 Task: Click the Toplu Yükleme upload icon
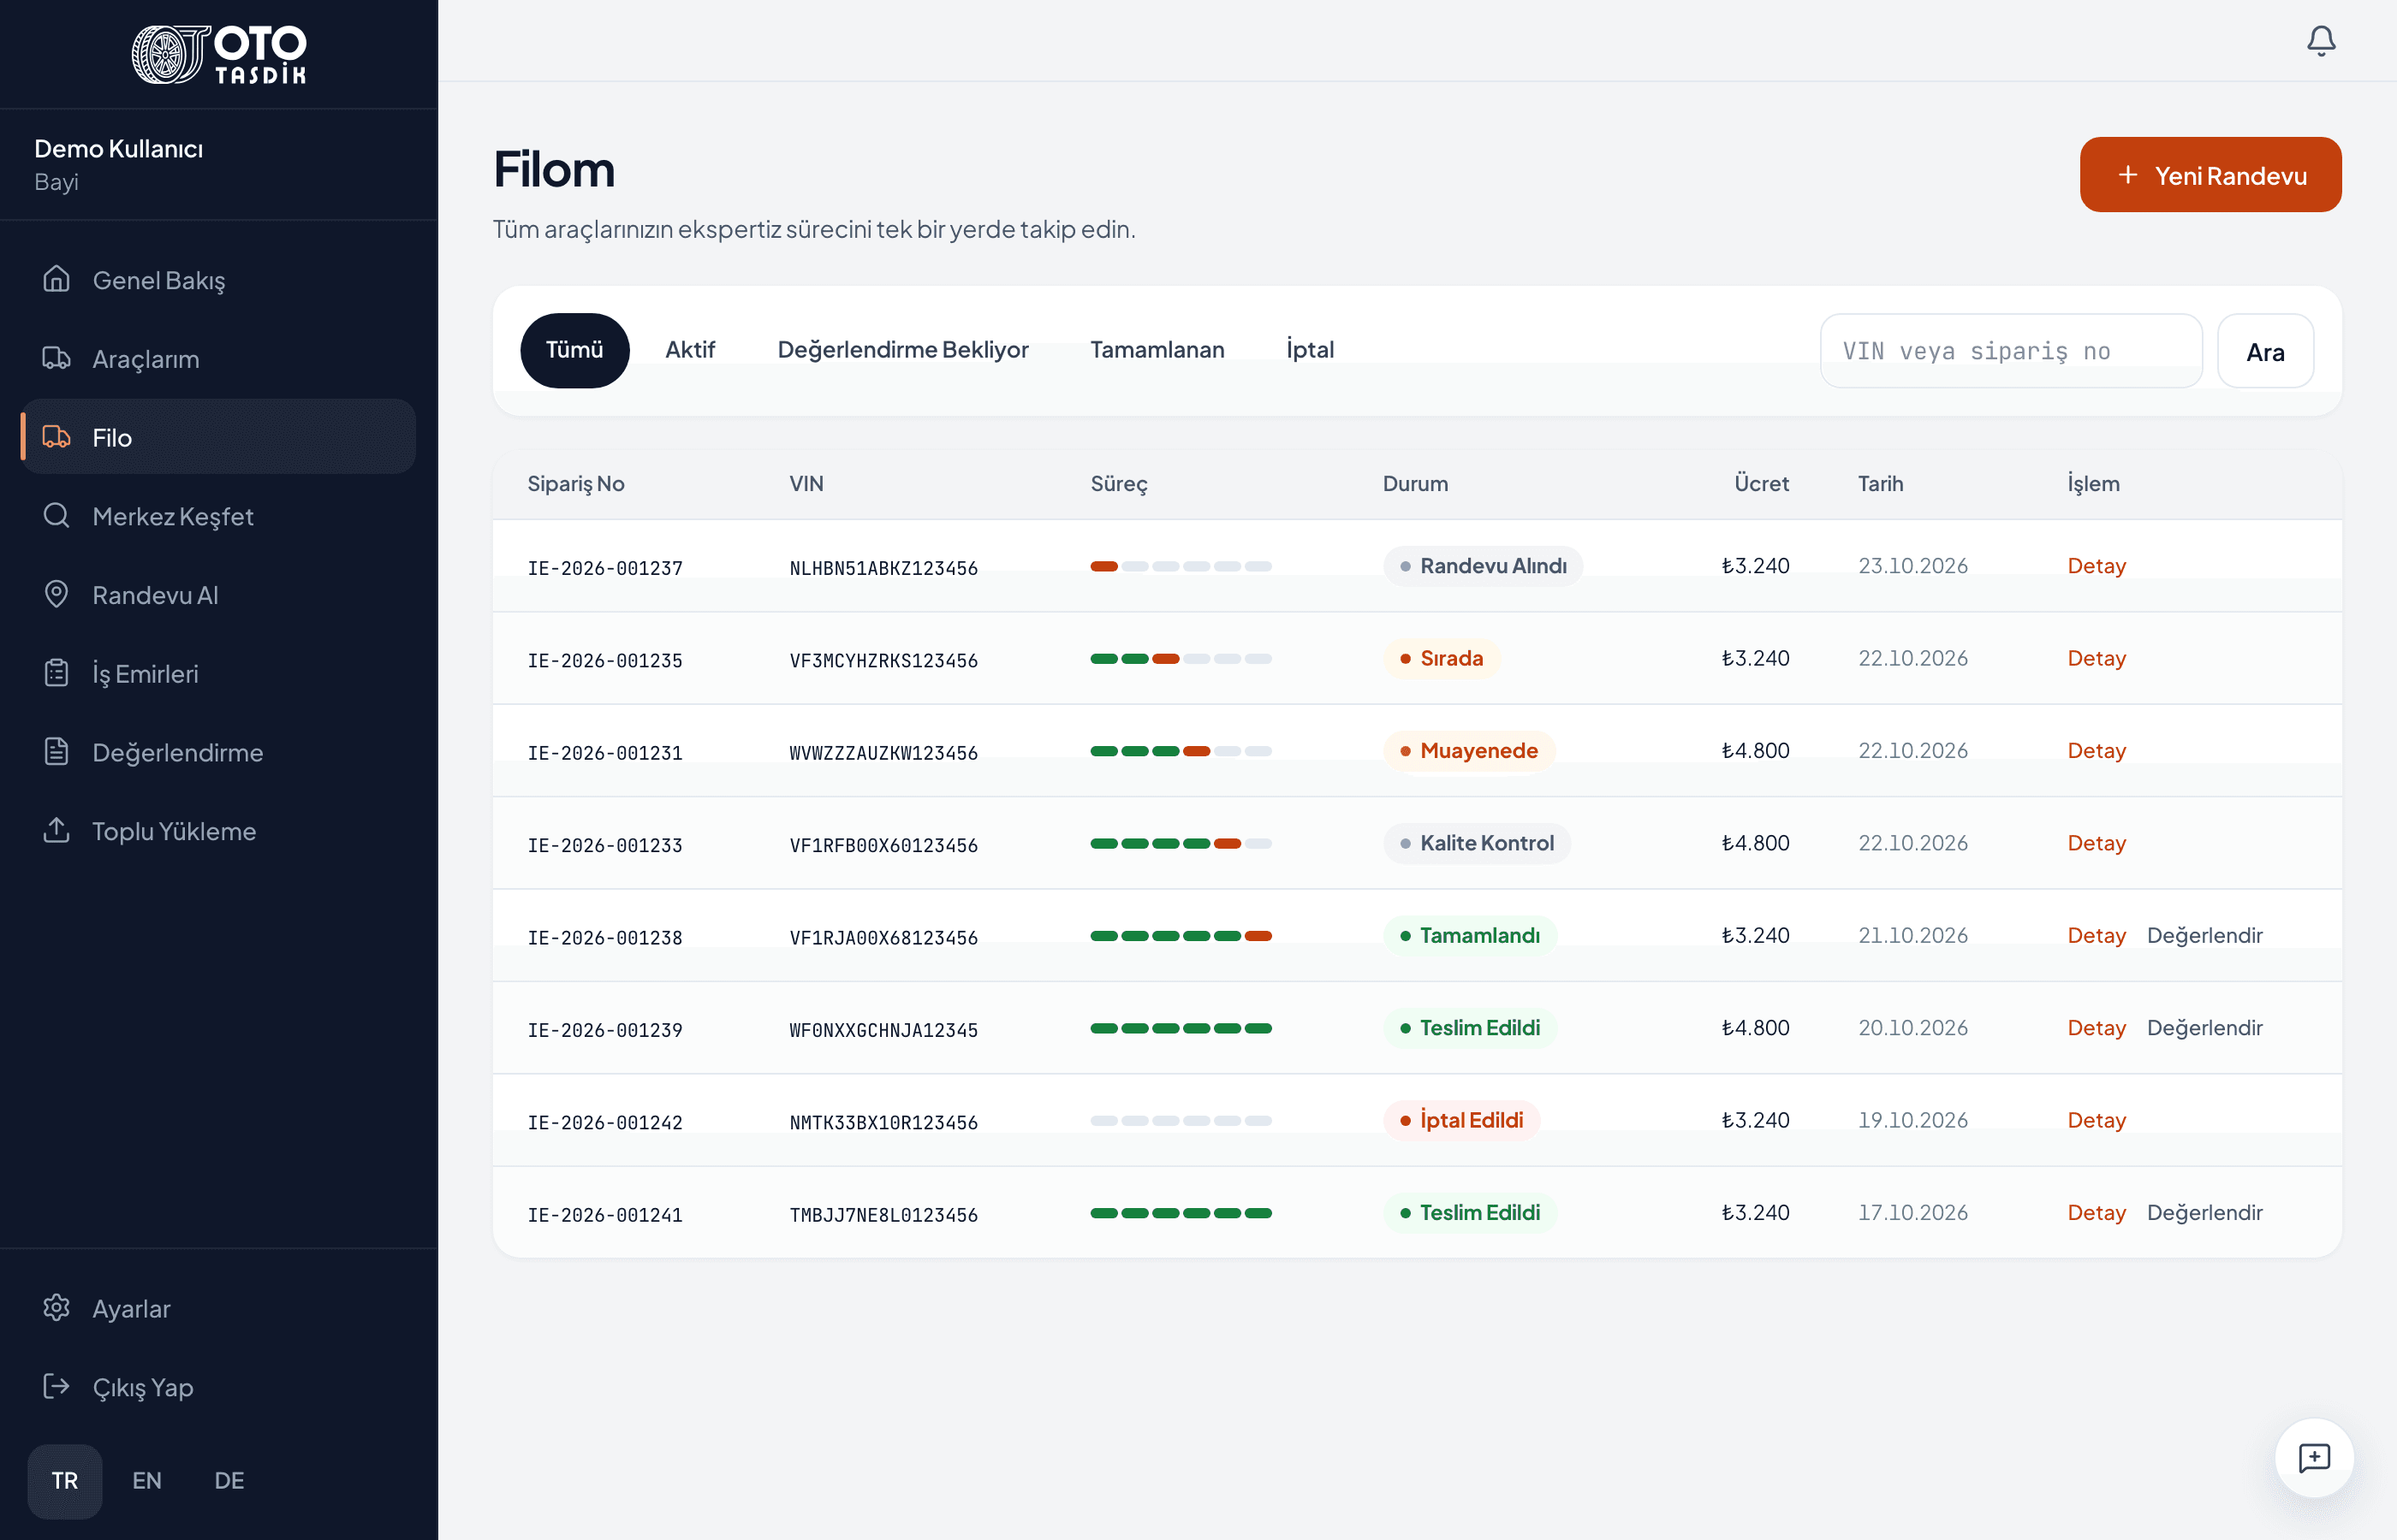click(x=57, y=830)
